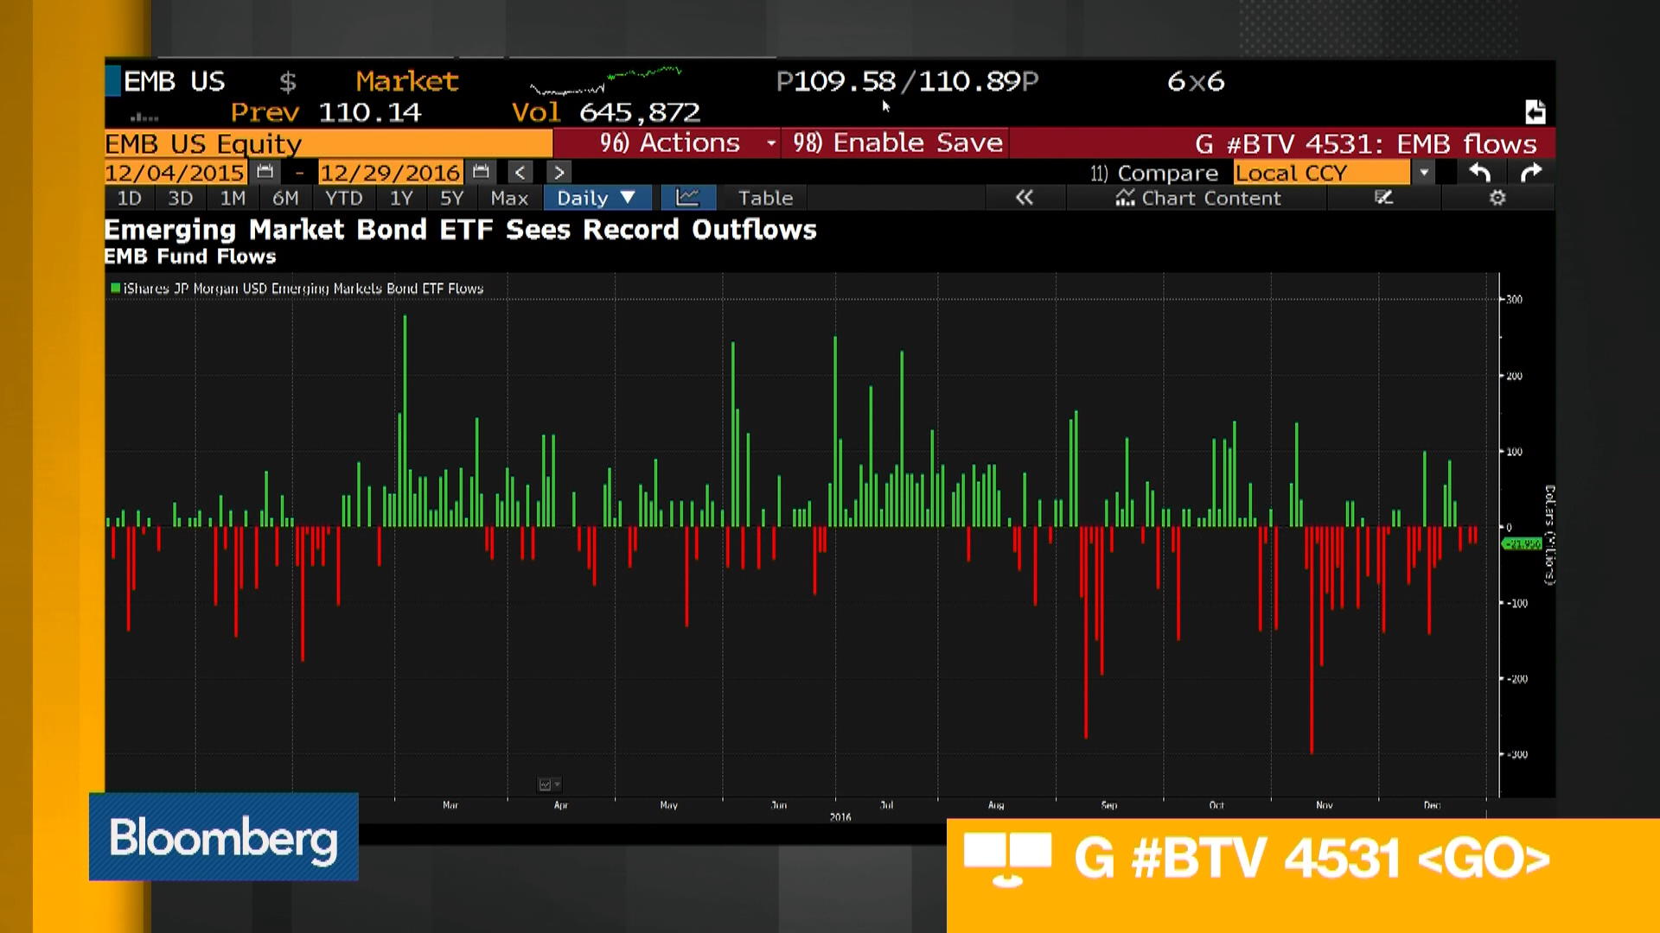Open the start date calendar picker
The height and width of the screenshot is (933, 1660).
pyautogui.click(x=265, y=172)
